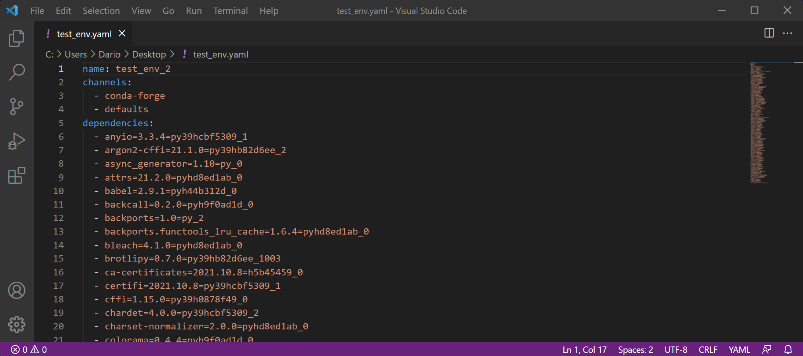Change the UTF-8 encoding selector
This screenshot has width=803, height=356.
point(675,350)
